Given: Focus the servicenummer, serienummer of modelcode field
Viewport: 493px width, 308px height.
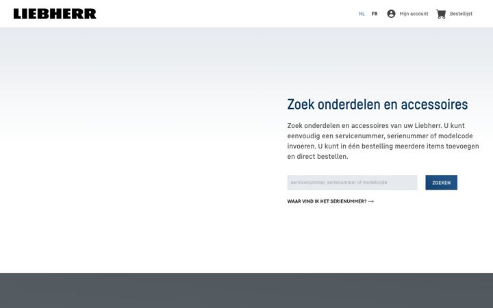Looking at the screenshot, I should click(352, 183).
